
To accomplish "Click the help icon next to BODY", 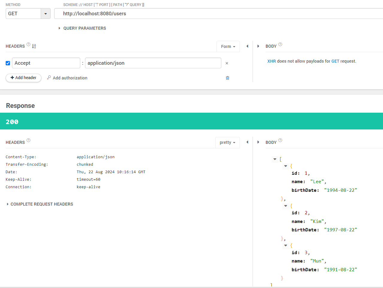I will coord(280,44).
